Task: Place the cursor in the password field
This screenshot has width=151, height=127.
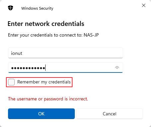Action: tap(66, 67)
